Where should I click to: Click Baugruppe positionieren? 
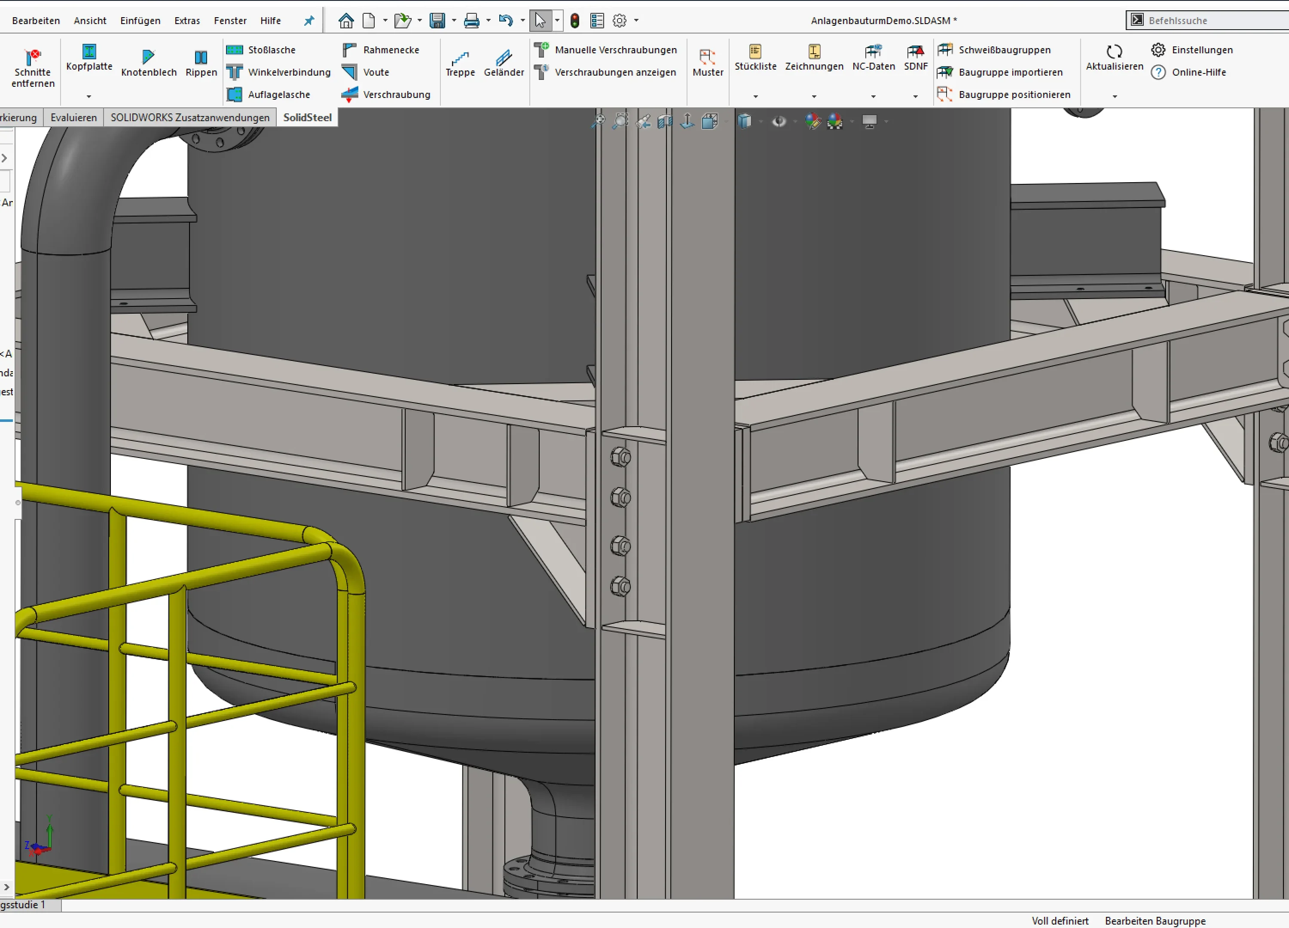tap(1004, 95)
